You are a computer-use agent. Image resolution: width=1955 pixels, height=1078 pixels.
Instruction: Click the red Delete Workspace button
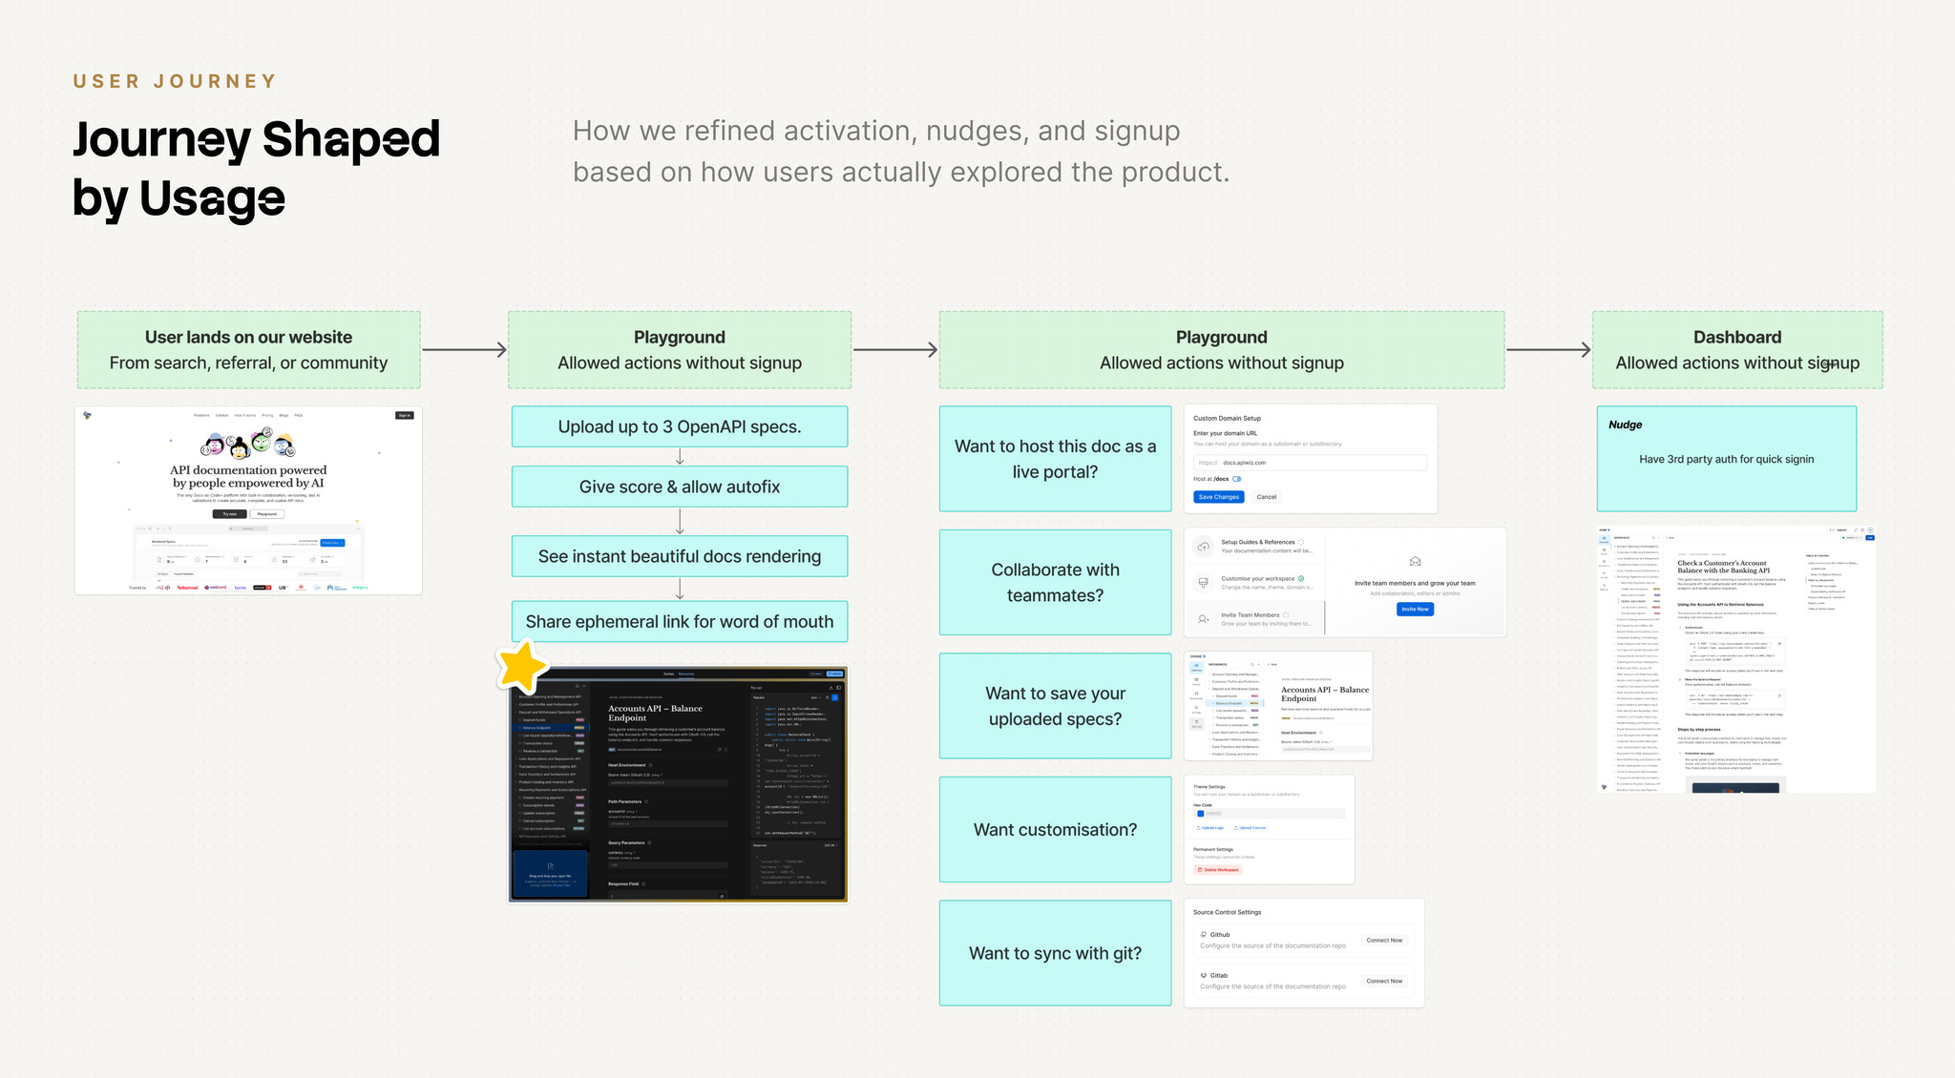point(1219,870)
